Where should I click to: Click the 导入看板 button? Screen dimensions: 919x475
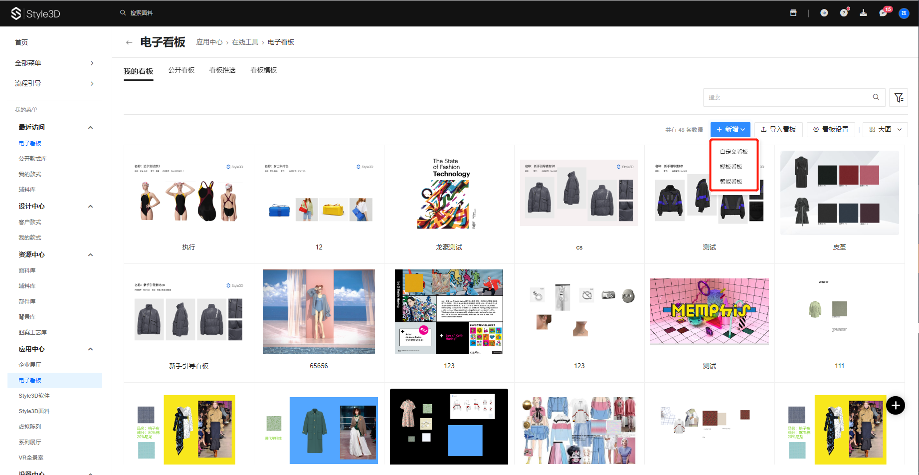pos(778,130)
